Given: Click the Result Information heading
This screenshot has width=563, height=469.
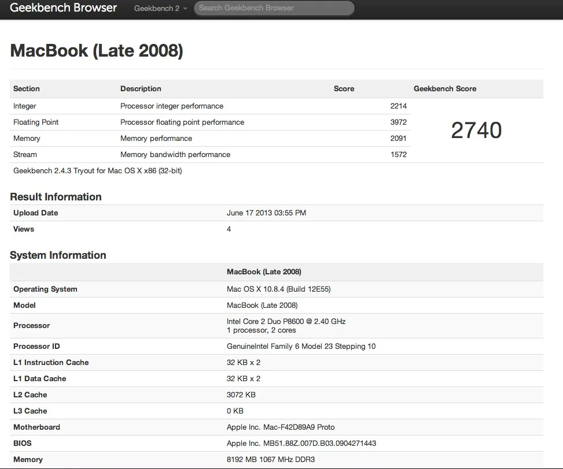Looking at the screenshot, I should 56,197.
